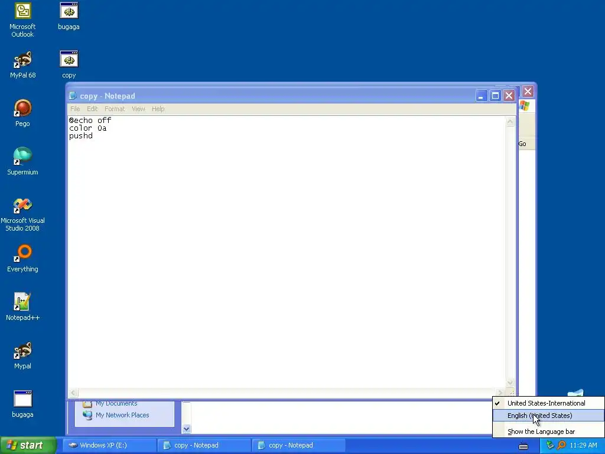Click the Notepad vertical scrollbar down arrow
This screenshot has height=454, width=605.
pyautogui.click(x=510, y=383)
